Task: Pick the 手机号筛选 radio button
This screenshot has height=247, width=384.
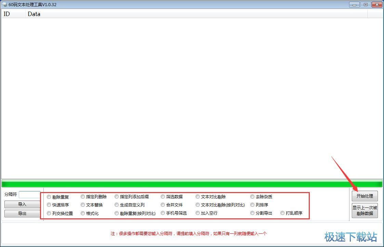Action: click(x=163, y=213)
